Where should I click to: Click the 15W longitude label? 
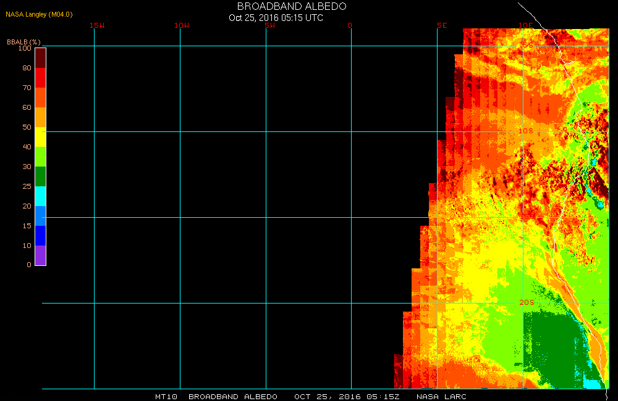(x=97, y=25)
